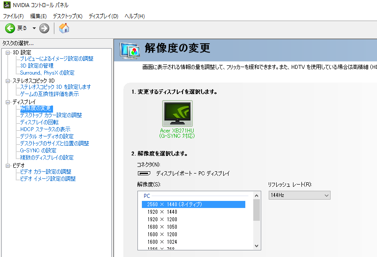
Task: Open HDCP ステータスの表示 page
Action: 45,129
